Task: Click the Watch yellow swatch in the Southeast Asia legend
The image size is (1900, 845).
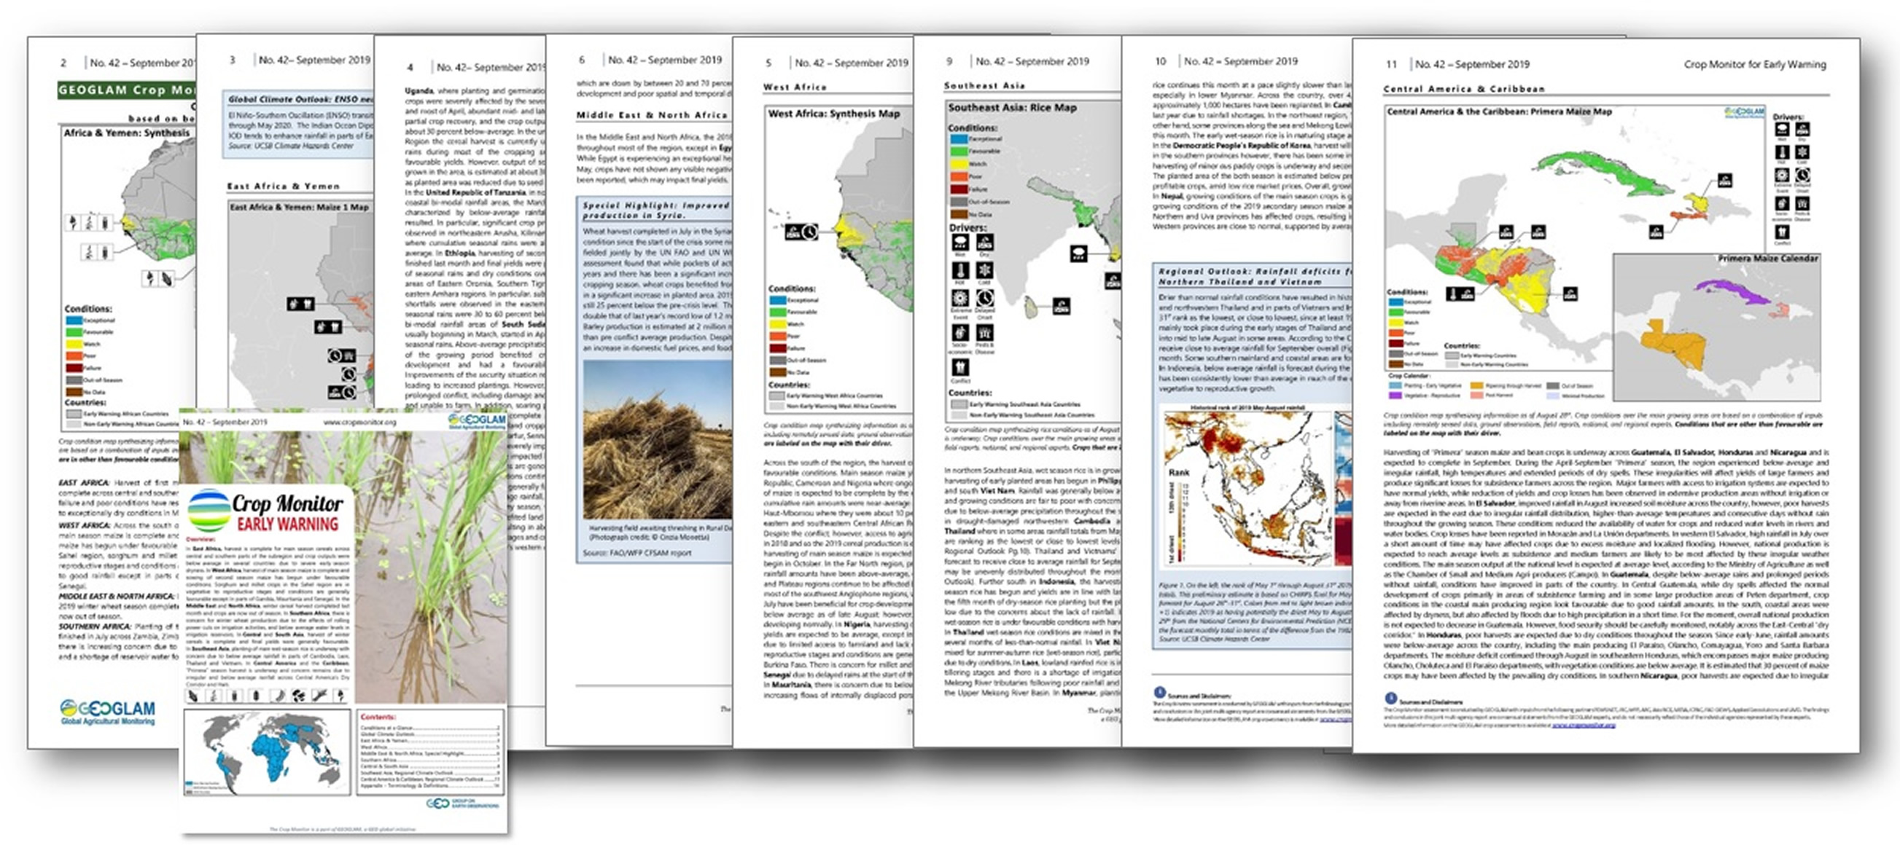Action: pyautogui.click(x=958, y=164)
